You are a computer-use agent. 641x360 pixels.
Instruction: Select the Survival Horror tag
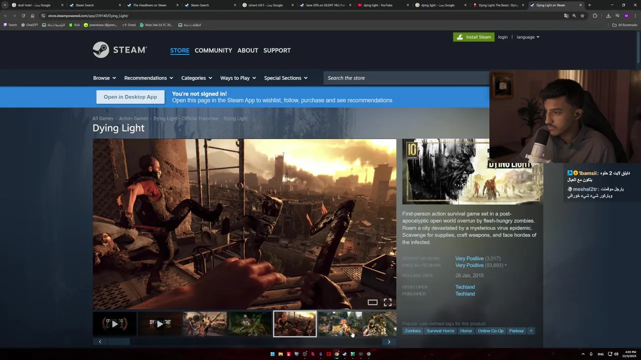440,331
